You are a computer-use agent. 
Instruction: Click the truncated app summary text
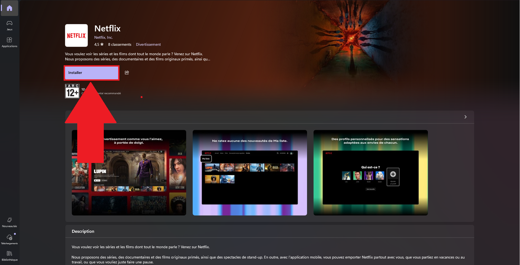[x=138, y=57]
